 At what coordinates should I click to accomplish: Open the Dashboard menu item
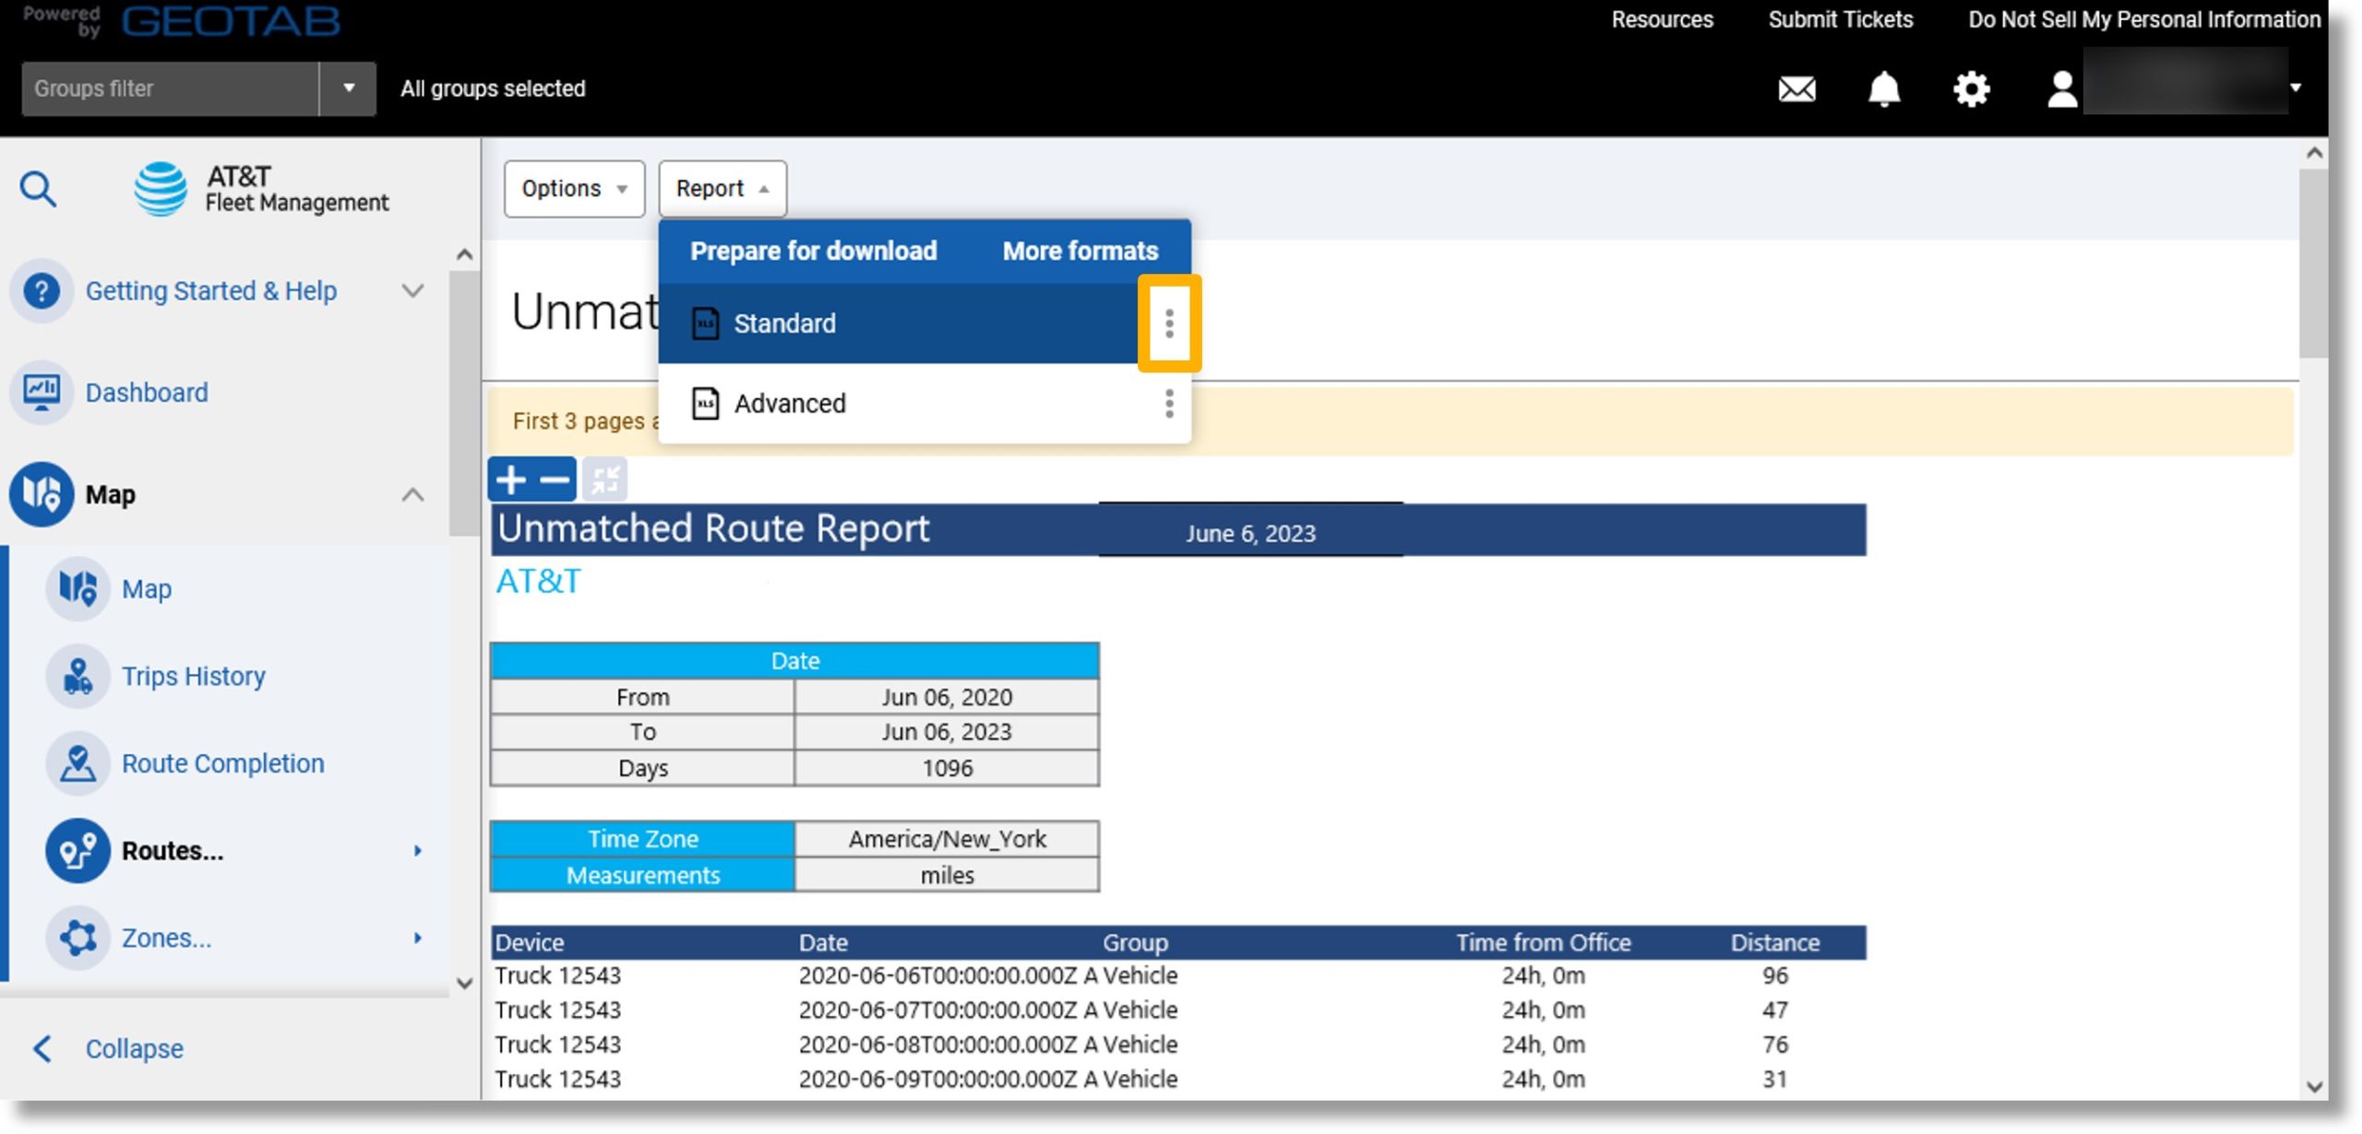point(147,393)
